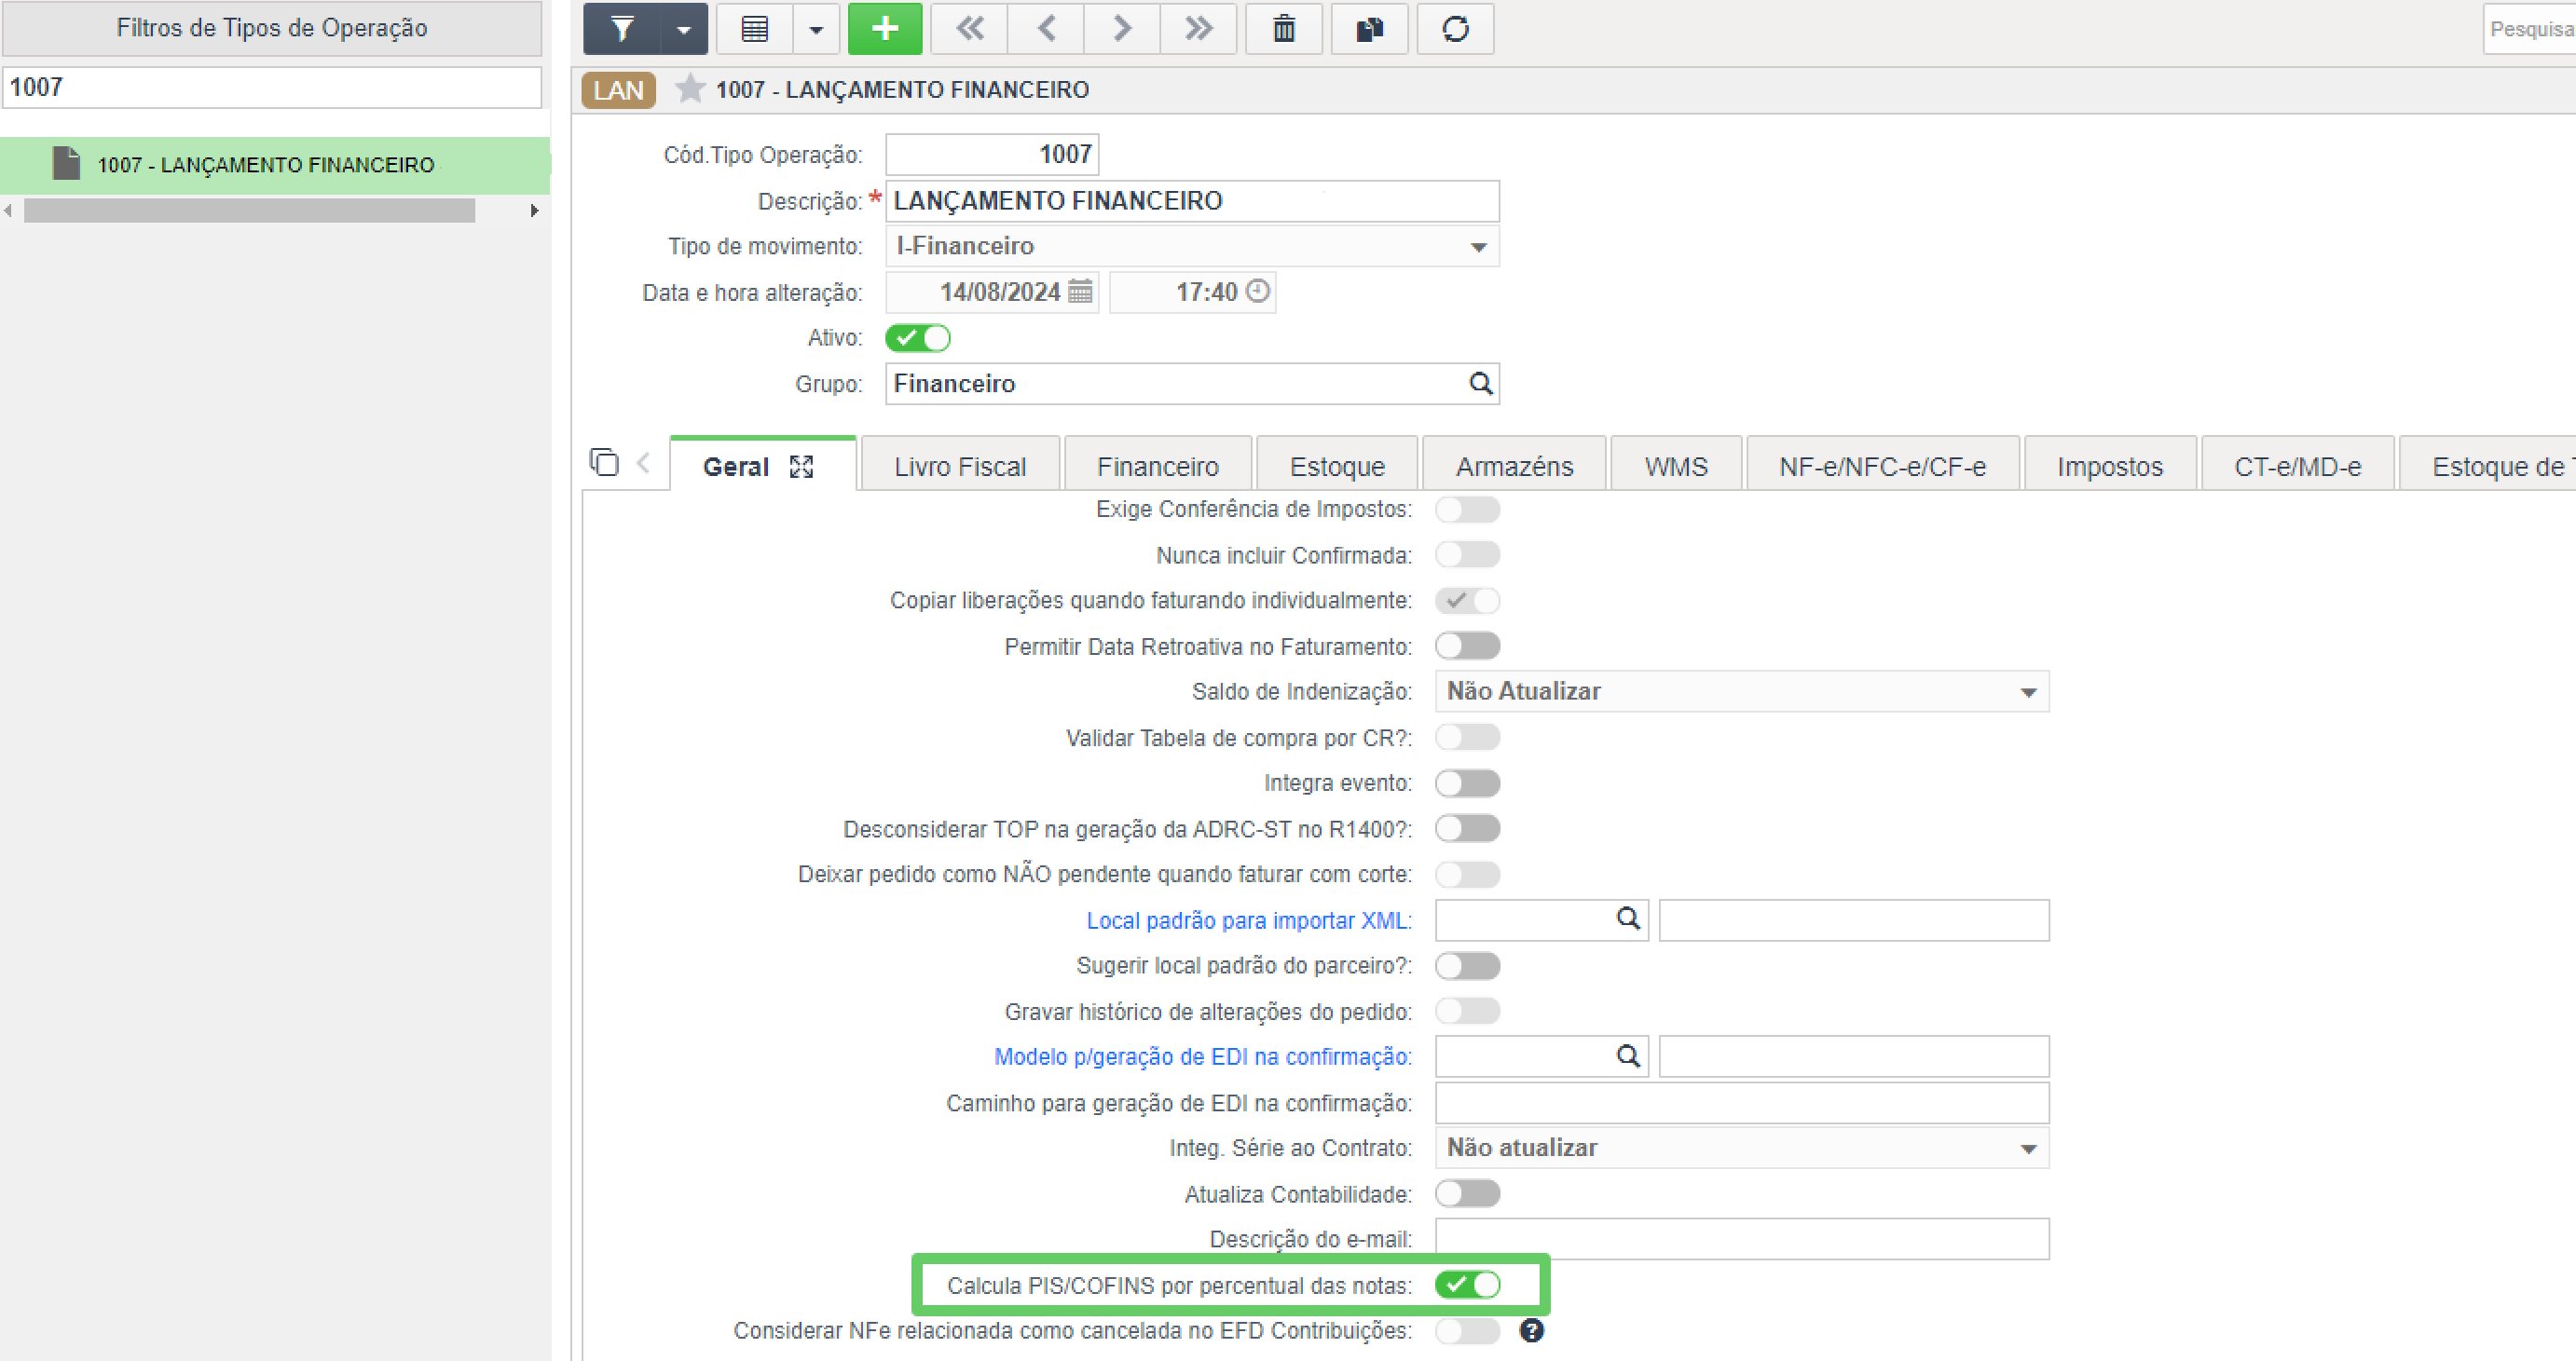Click the tab list icon beside Geral

(x=604, y=463)
